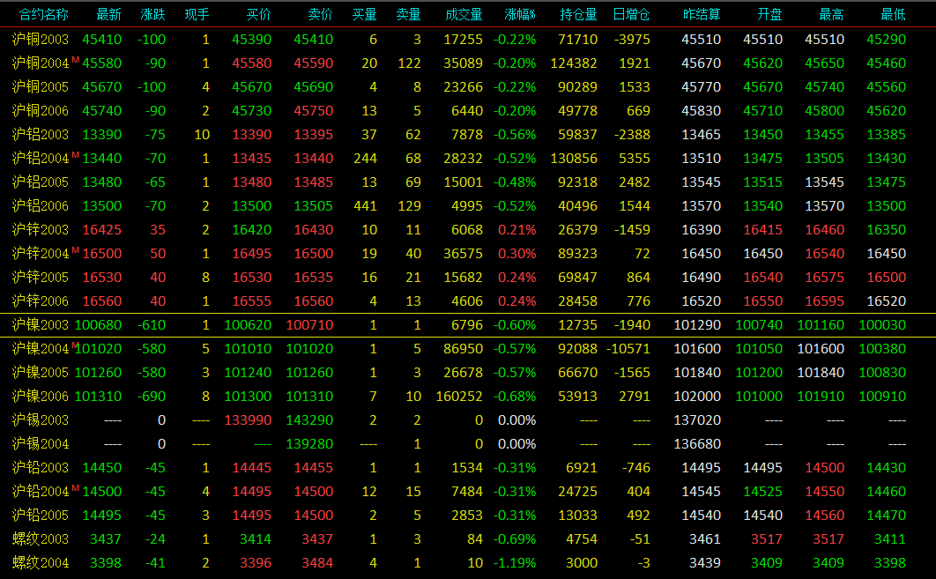
Task: Select the 沪铝2004 contract name
Action: (x=41, y=159)
